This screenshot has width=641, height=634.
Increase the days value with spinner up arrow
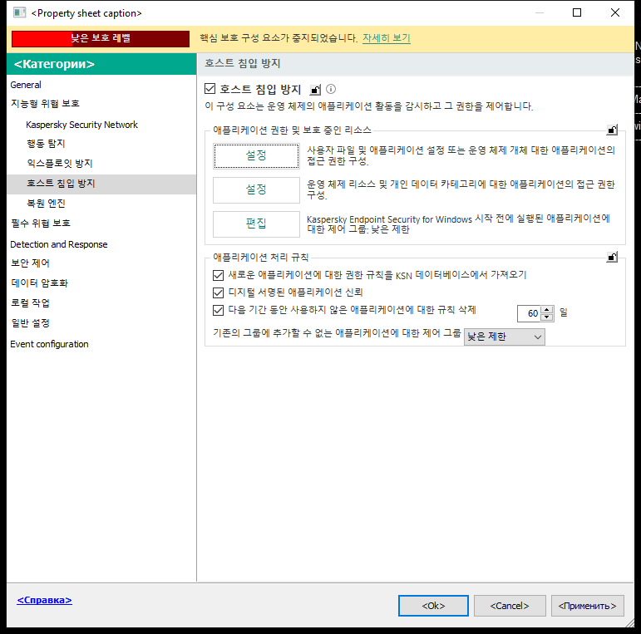coord(547,310)
